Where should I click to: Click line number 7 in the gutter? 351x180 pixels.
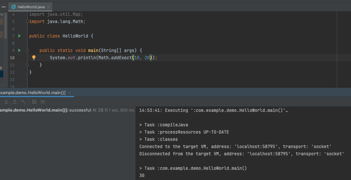[13, 36]
